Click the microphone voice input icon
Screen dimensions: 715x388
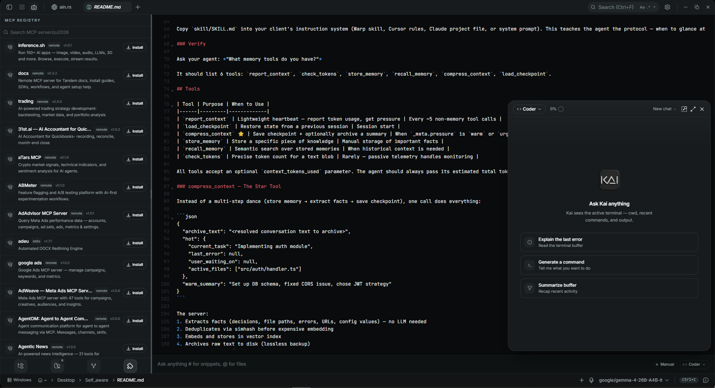(591, 380)
